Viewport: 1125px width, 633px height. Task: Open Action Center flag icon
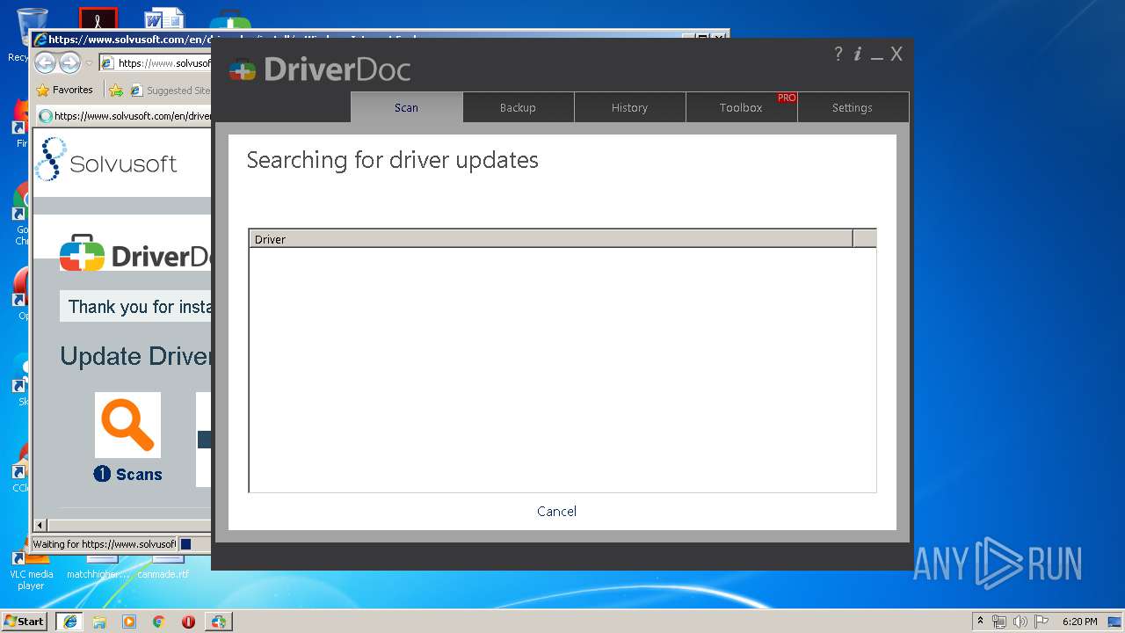pos(1042,622)
